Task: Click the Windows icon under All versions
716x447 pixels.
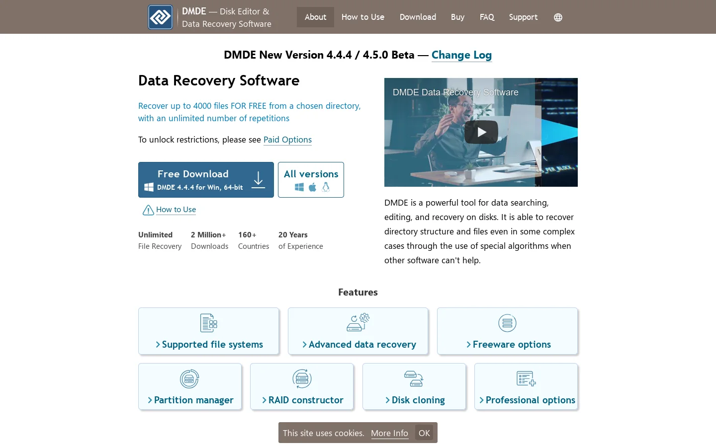Action: coord(299,187)
